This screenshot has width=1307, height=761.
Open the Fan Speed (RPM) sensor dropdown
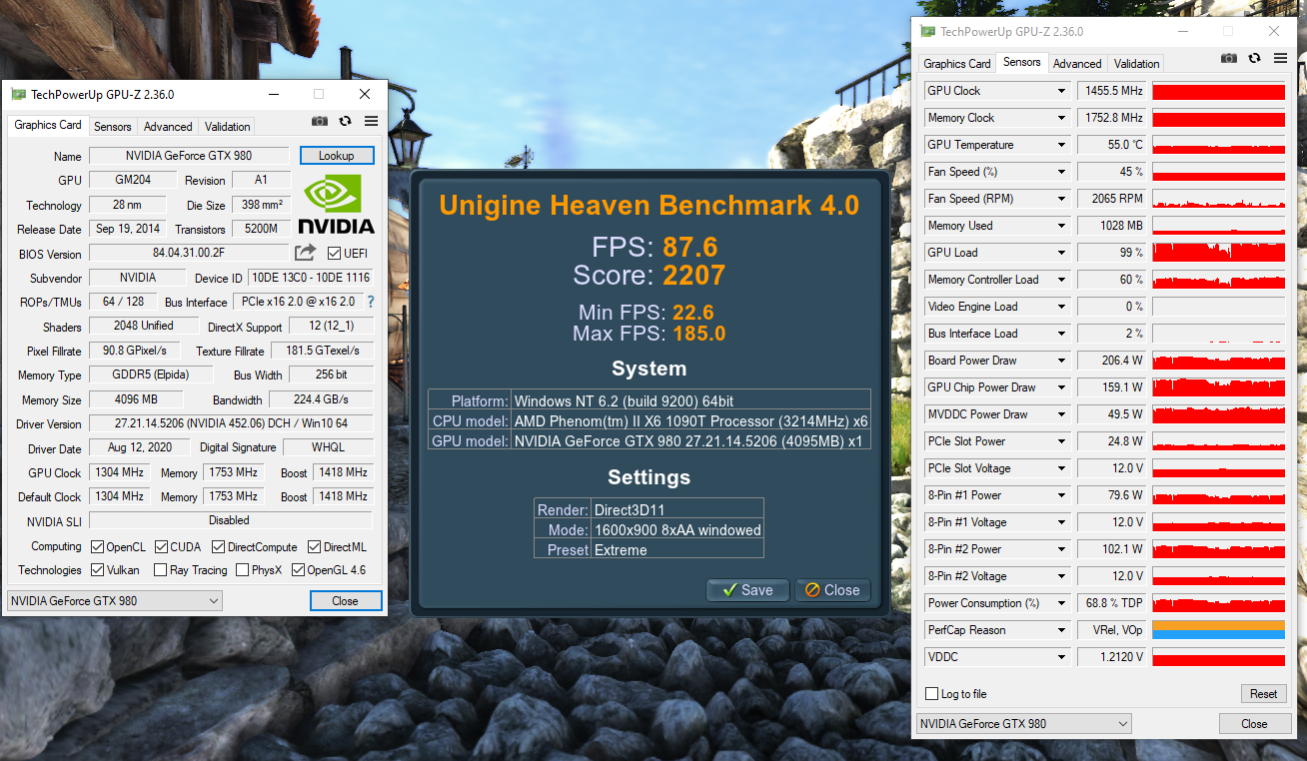1061,199
